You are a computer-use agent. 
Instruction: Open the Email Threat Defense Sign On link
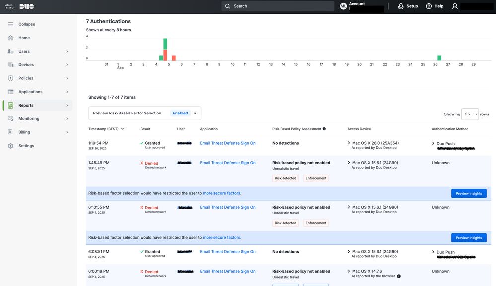pos(227,143)
